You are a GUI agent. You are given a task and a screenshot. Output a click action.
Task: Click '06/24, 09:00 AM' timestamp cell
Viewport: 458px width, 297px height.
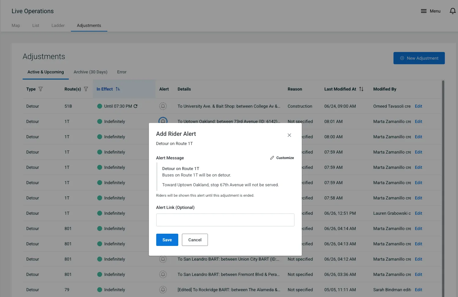[340, 106]
